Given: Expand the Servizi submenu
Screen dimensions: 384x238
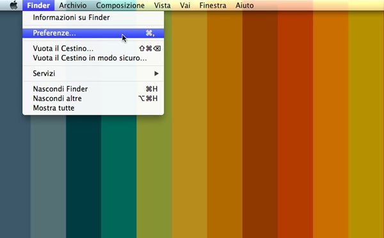Looking at the screenshot, I should click(93, 74).
